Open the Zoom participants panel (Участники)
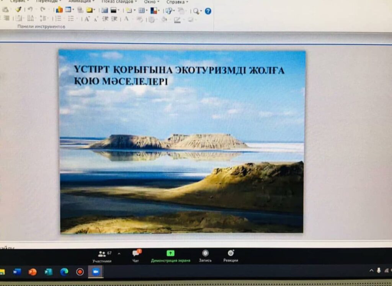 tap(102, 256)
